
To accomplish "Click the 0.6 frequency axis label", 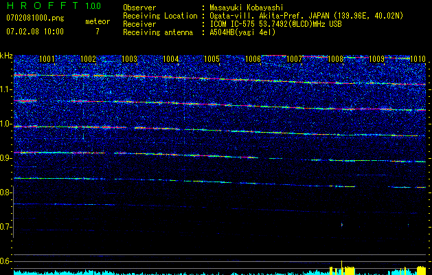I will click(6, 261).
